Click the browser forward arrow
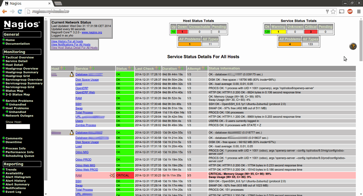 click(12, 11)
